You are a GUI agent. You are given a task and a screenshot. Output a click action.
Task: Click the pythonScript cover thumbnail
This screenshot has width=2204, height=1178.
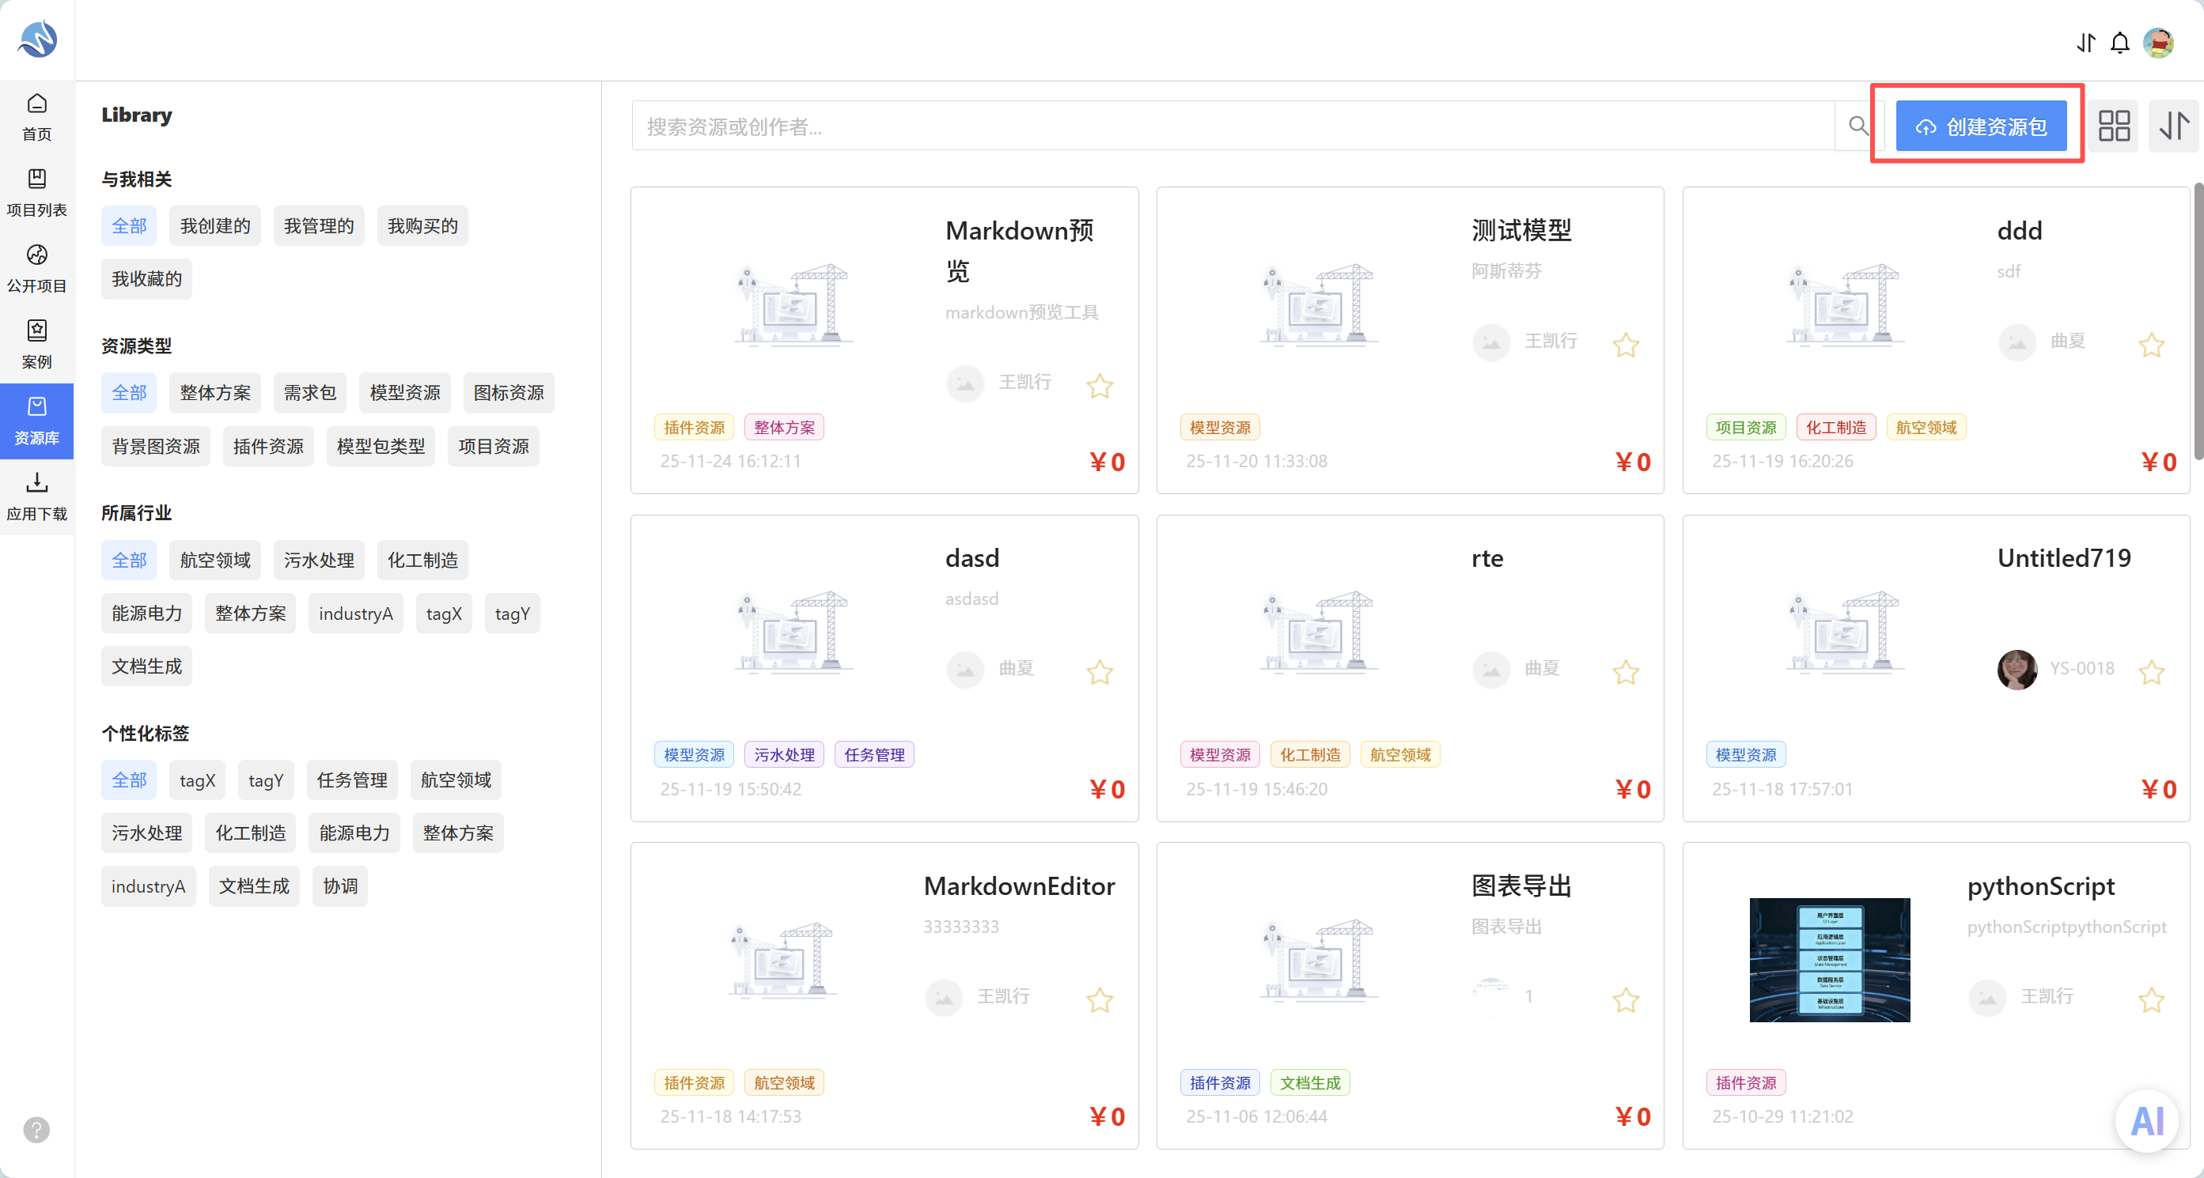[x=1829, y=960]
